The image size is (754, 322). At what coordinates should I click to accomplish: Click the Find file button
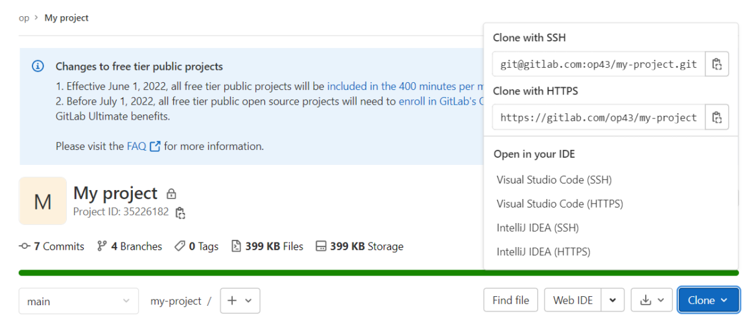[511, 301]
